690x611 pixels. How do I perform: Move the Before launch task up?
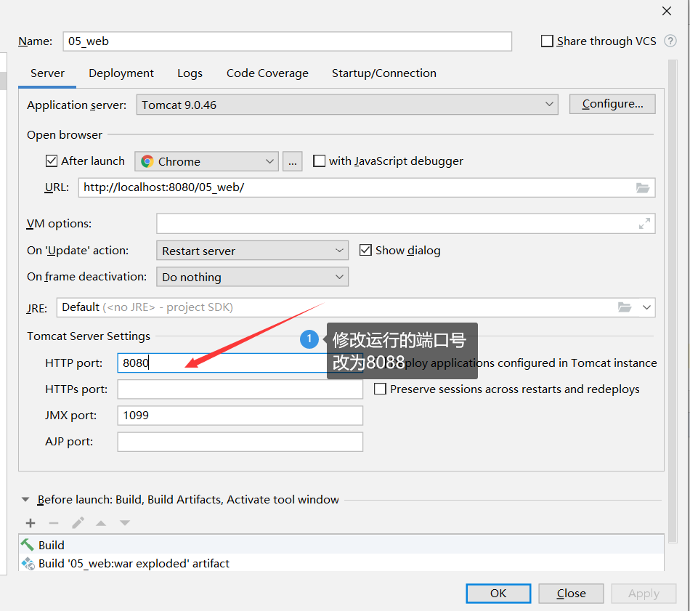(100, 522)
